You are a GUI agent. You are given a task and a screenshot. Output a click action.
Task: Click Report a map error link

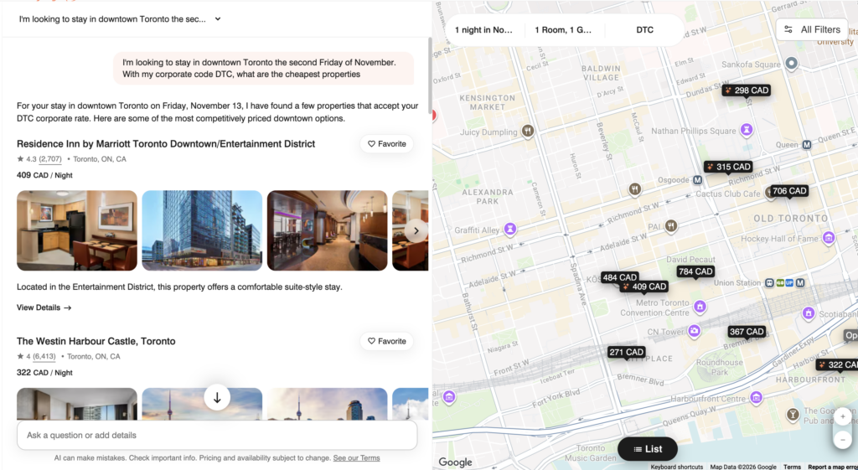pos(832,467)
